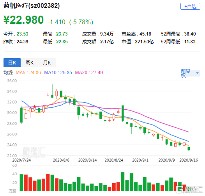This screenshot has width=205, height=196.
Task: Click the first green volume bar at chart start
Action: pyautogui.click(x=21, y=182)
